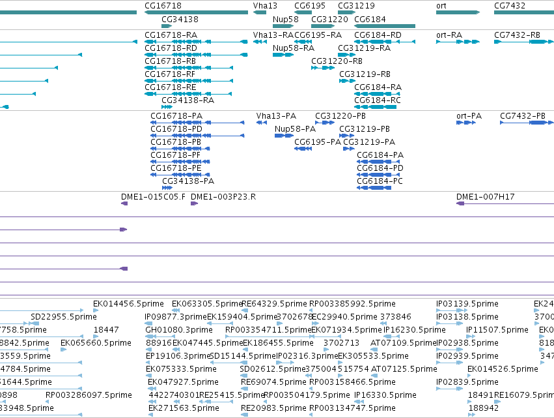Select the Nup58 gene label
The height and width of the screenshot is (418, 554).
pos(286,20)
